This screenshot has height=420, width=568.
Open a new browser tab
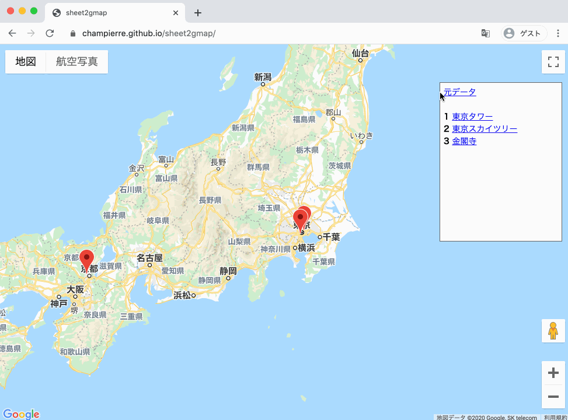pos(198,13)
